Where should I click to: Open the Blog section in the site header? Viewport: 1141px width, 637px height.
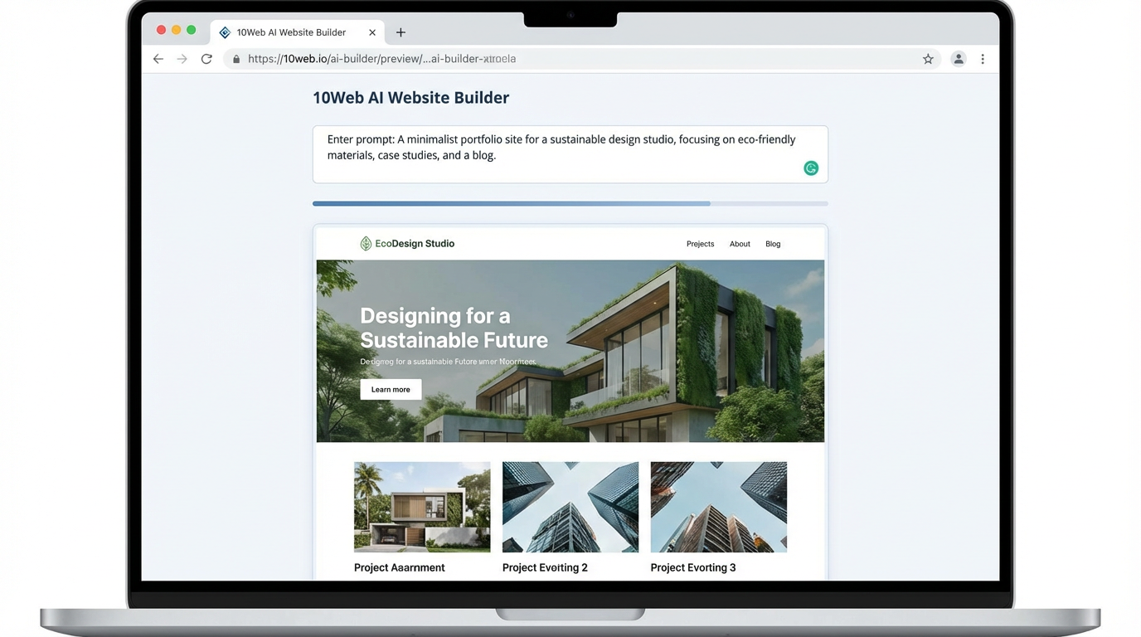(773, 243)
